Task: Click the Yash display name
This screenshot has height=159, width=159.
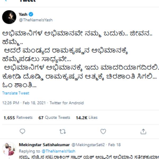Action: point(23,15)
